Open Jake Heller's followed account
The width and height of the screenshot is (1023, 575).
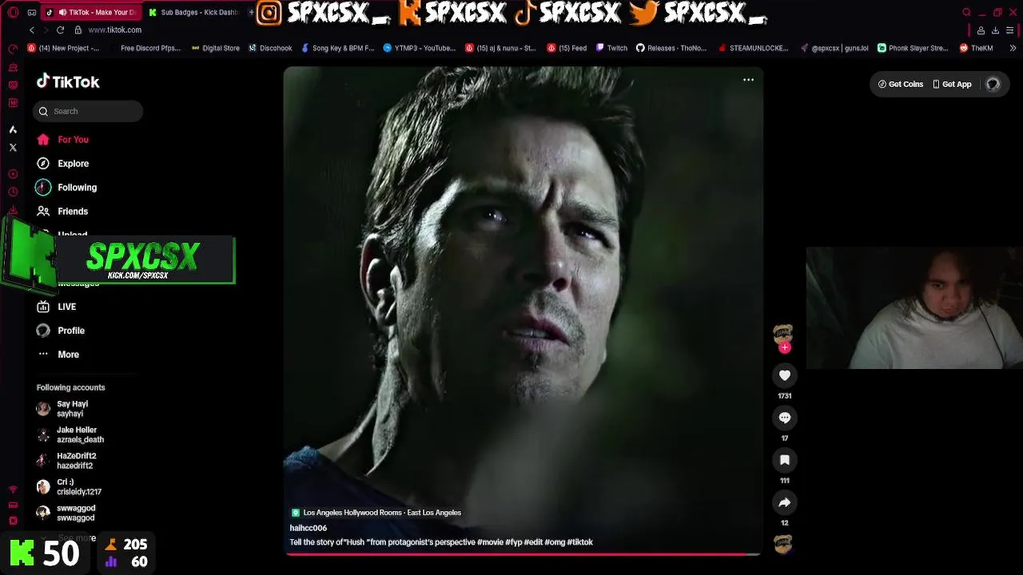point(70,434)
